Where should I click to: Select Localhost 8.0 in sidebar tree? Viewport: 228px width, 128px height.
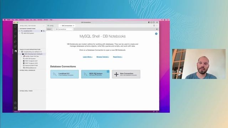point(28,31)
